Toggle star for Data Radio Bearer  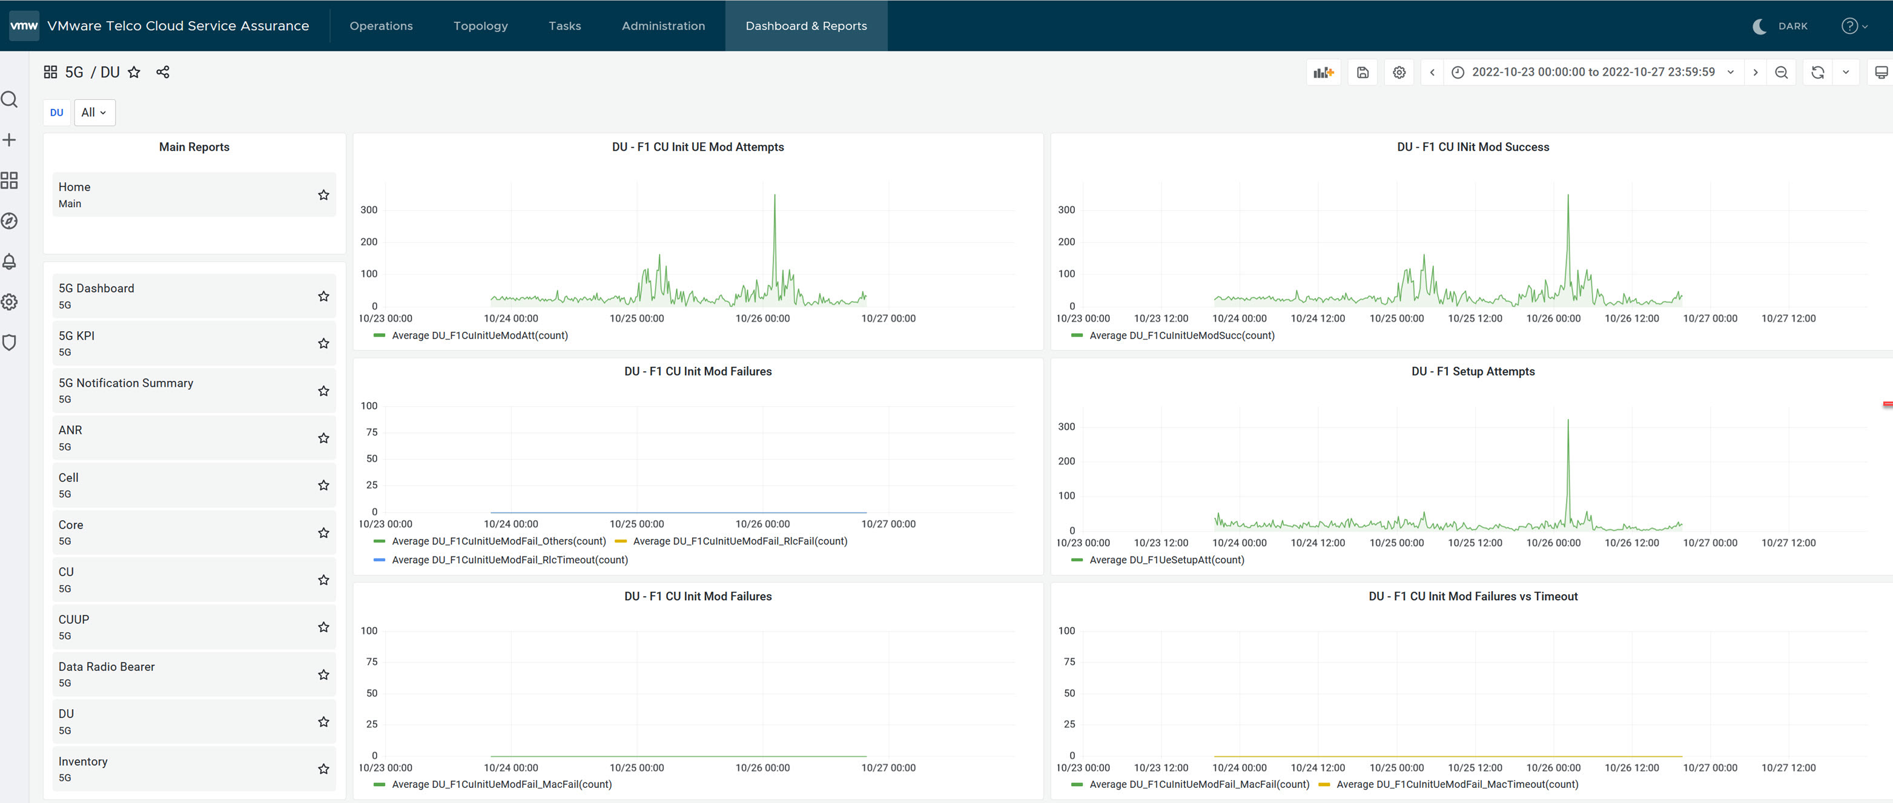[x=323, y=675]
